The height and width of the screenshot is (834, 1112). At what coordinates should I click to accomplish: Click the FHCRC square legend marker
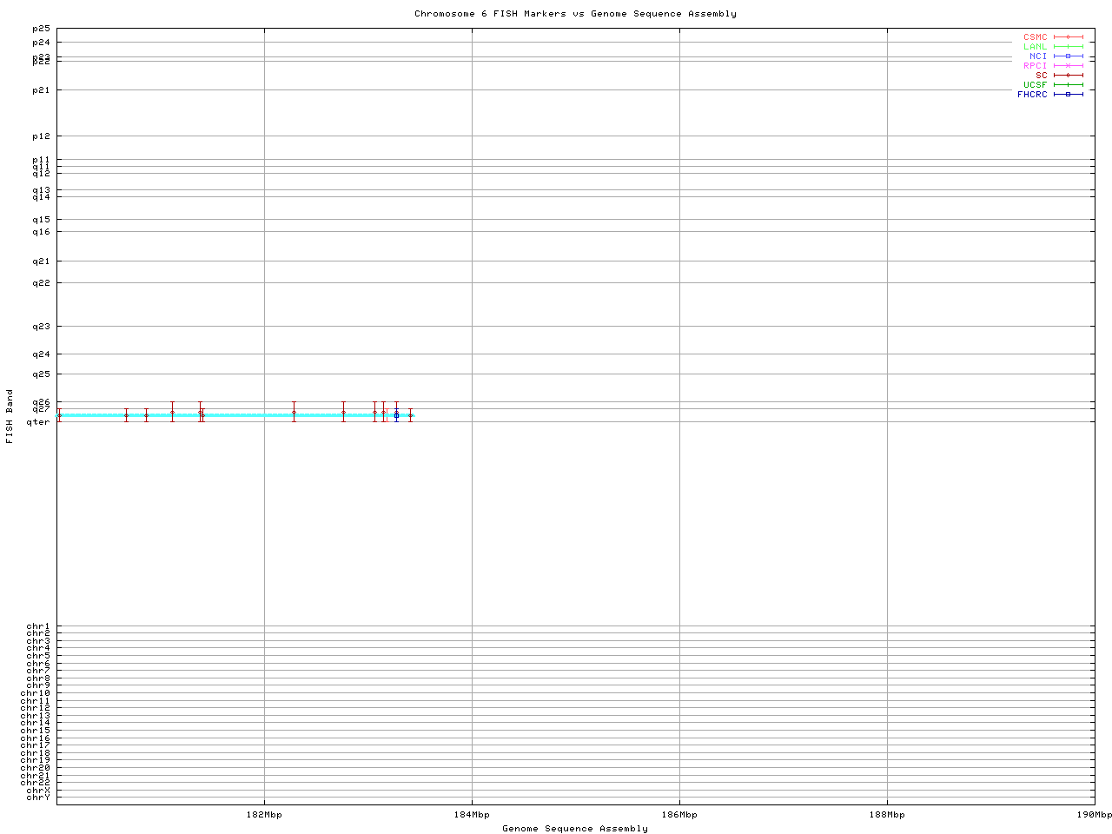(x=1068, y=95)
